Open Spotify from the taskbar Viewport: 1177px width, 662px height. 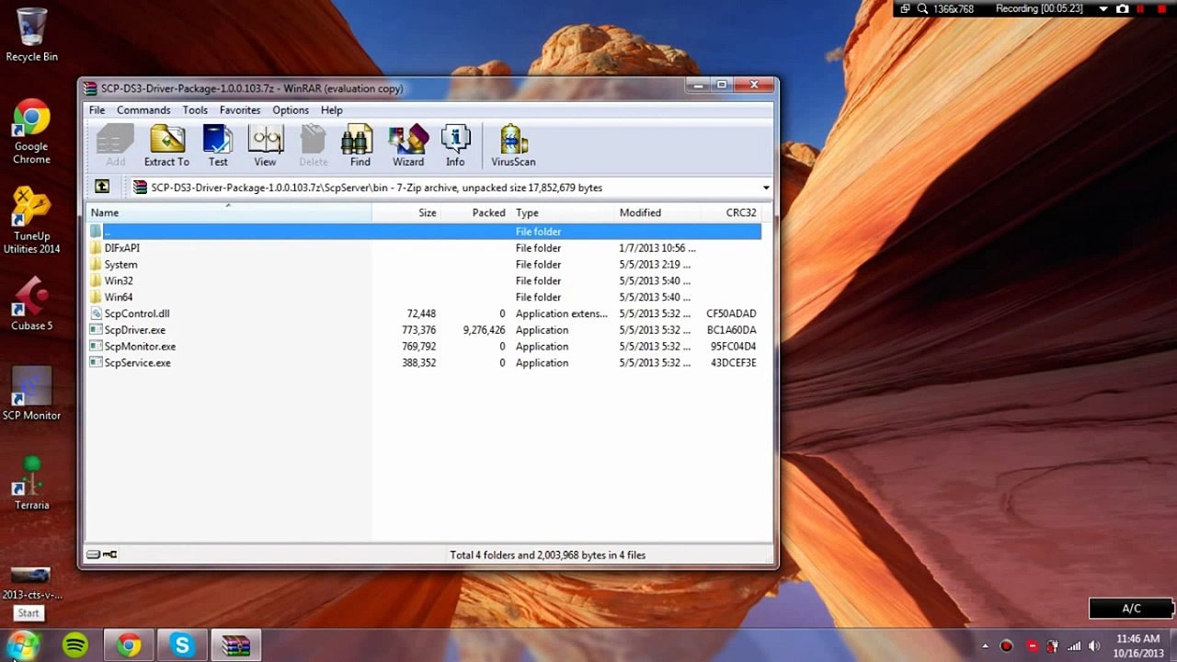(x=75, y=645)
